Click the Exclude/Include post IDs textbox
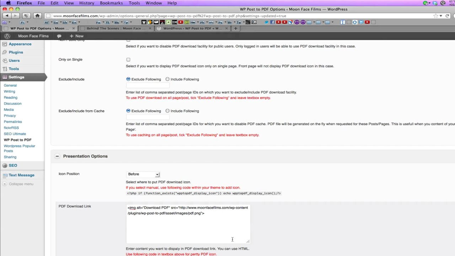 148,85
